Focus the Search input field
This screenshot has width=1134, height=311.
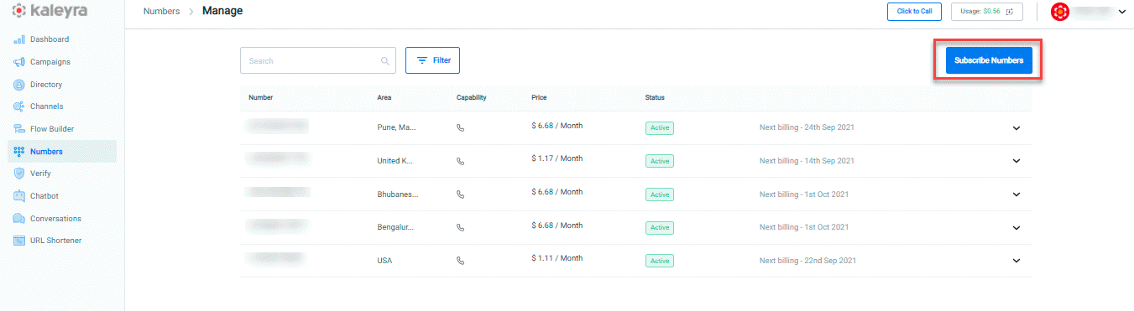coord(318,60)
